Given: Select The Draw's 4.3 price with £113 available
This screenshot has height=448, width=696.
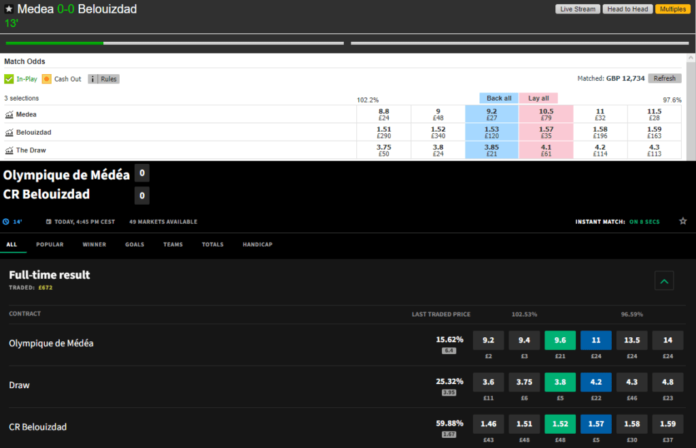Looking at the screenshot, I should click(655, 150).
